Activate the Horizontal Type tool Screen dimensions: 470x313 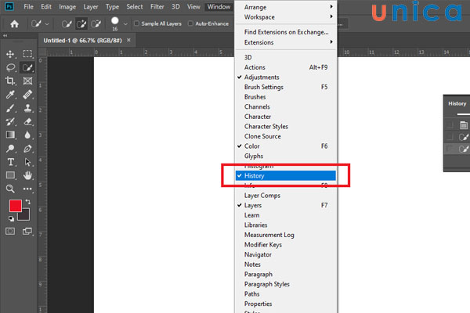(x=11, y=162)
